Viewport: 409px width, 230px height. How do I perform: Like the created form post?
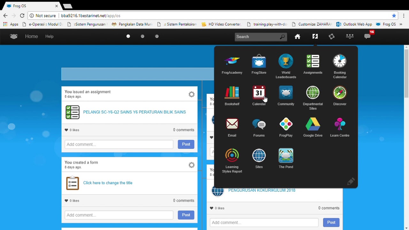66,201
